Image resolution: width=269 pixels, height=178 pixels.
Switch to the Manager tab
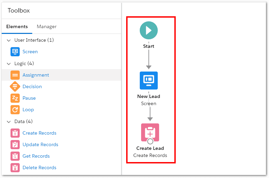click(46, 27)
